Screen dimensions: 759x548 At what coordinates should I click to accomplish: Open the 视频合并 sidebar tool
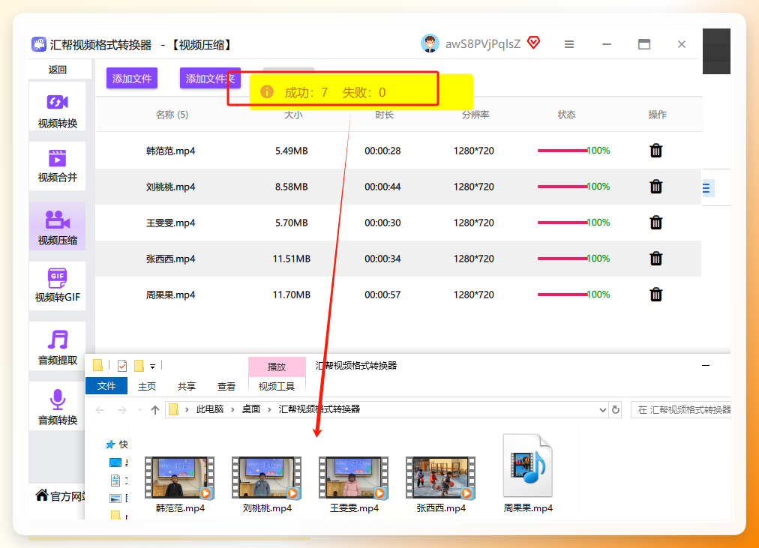[57, 166]
